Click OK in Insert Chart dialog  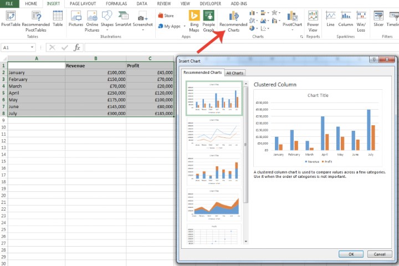351,254
